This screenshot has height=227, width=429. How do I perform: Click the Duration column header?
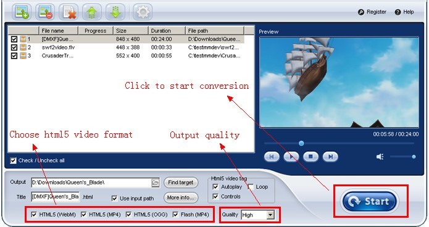tap(167, 31)
